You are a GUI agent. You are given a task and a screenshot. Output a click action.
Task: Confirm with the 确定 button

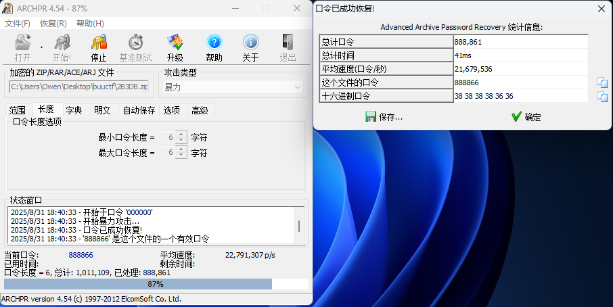526,117
